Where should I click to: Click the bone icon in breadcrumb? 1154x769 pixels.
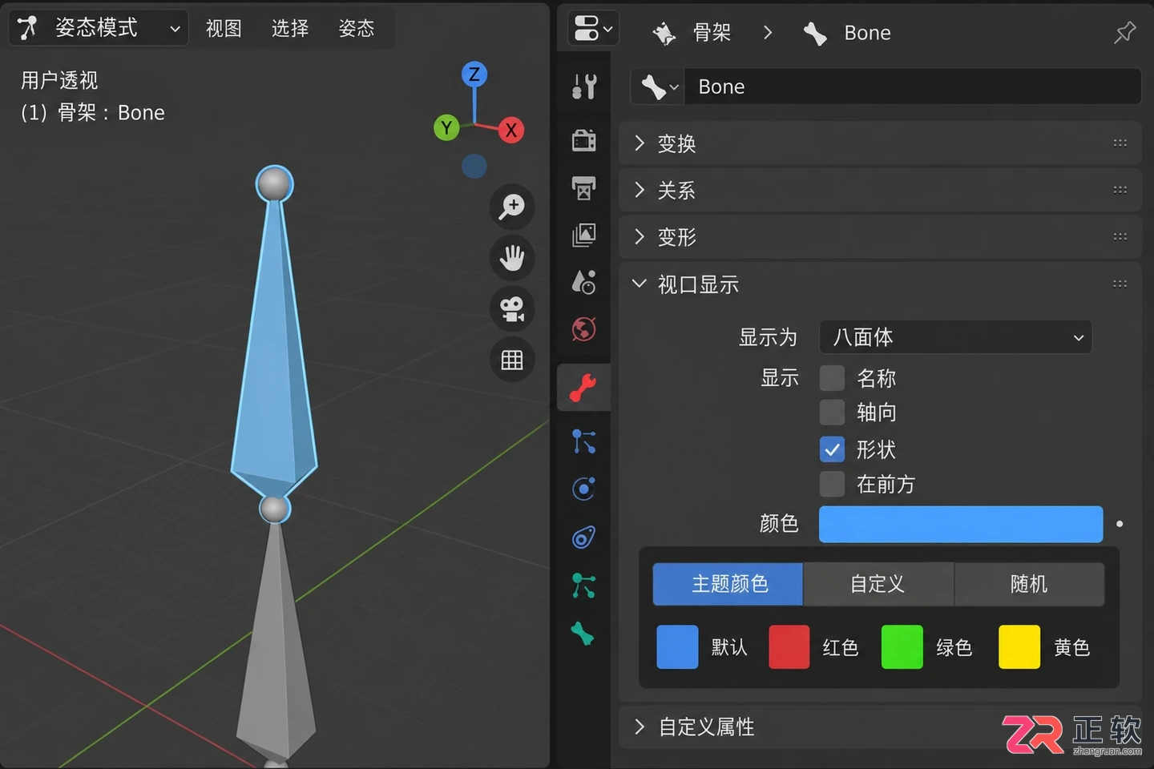click(x=815, y=33)
